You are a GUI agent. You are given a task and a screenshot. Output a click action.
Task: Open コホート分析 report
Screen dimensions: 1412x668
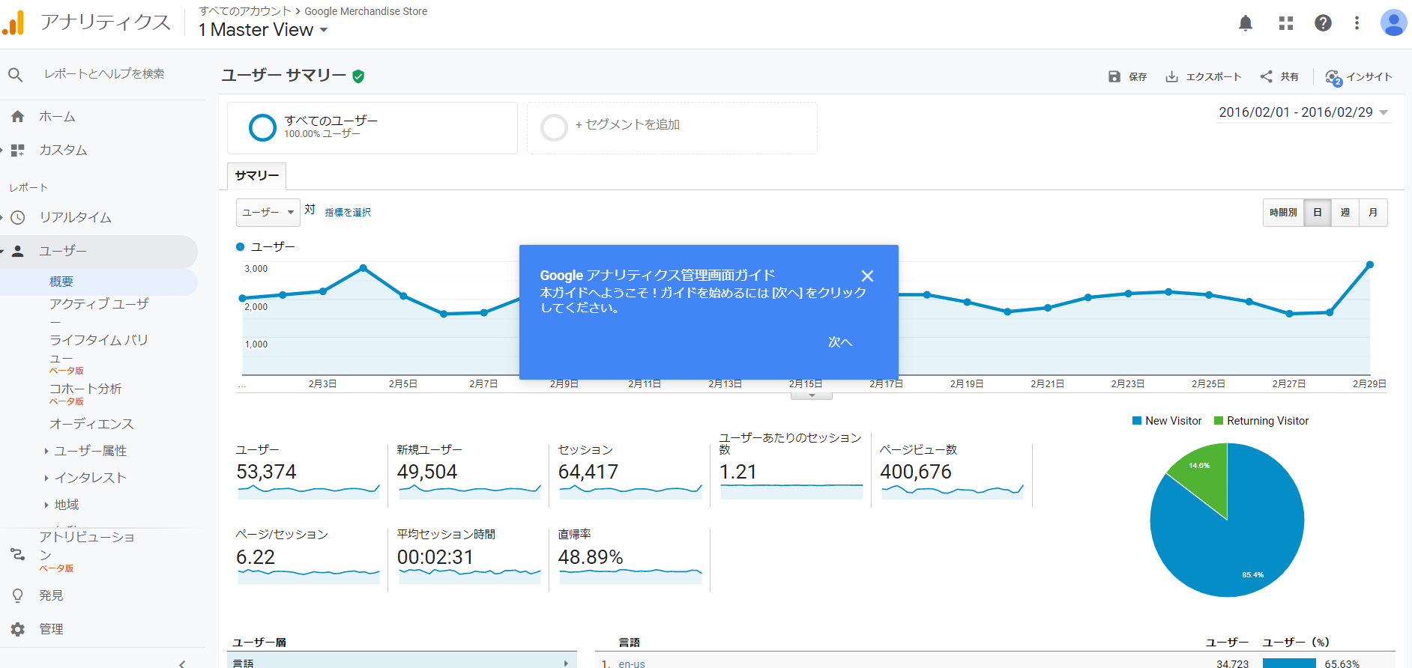[x=85, y=389]
